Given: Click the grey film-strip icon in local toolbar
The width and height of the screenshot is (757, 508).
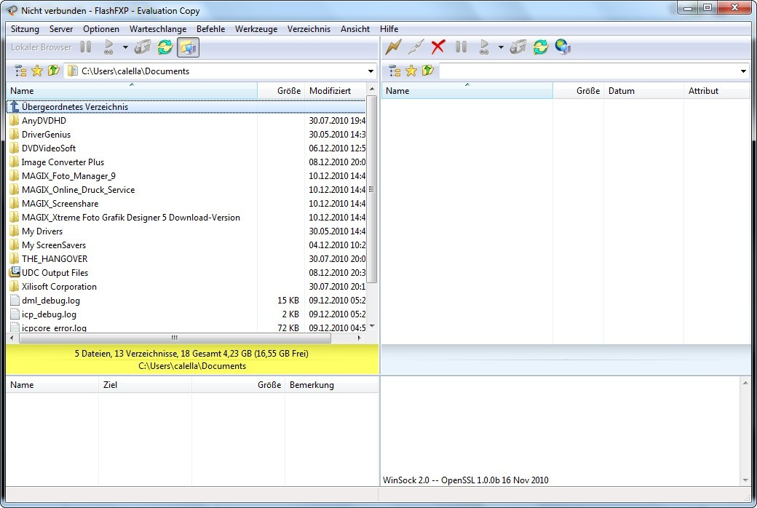Looking at the screenshot, I should click(x=143, y=47).
